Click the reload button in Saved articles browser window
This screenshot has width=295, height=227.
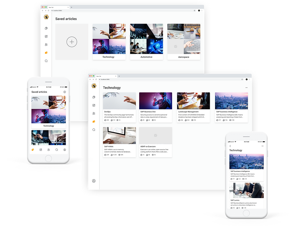tap(48, 11)
